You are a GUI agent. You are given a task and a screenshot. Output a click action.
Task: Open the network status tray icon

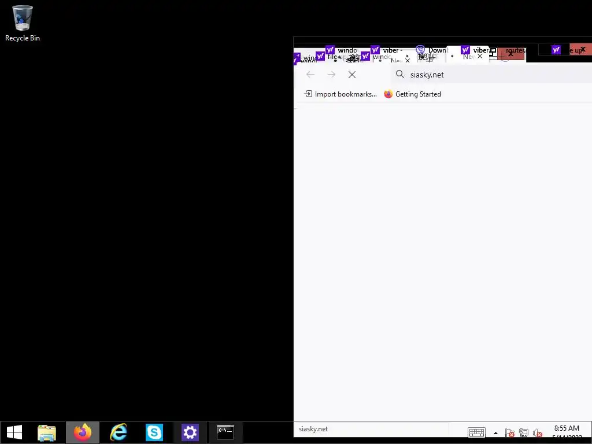click(x=523, y=432)
